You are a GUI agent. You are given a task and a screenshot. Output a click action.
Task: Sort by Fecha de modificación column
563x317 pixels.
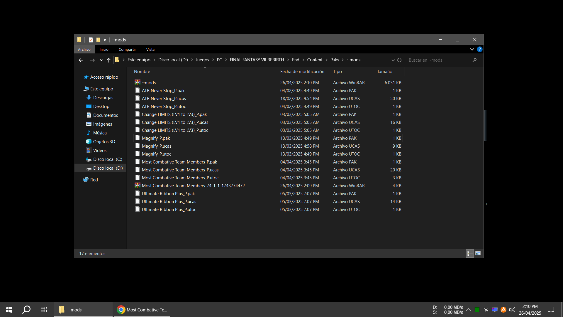click(302, 72)
